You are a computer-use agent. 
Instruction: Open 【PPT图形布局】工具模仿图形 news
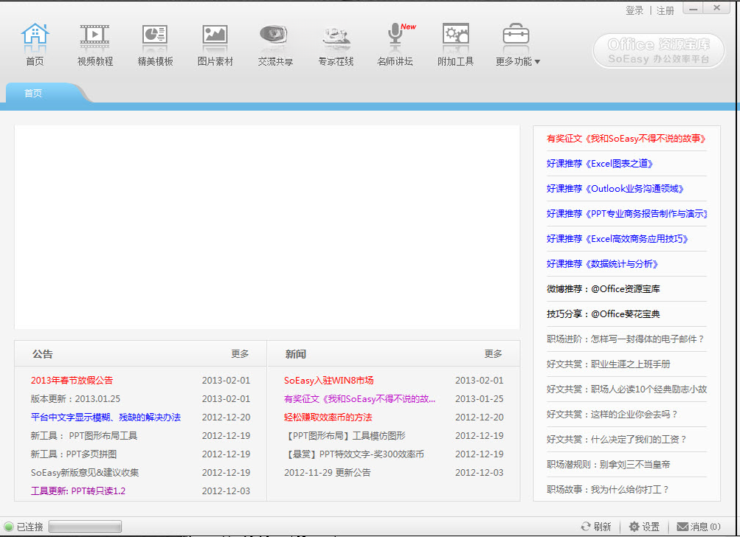click(x=345, y=435)
